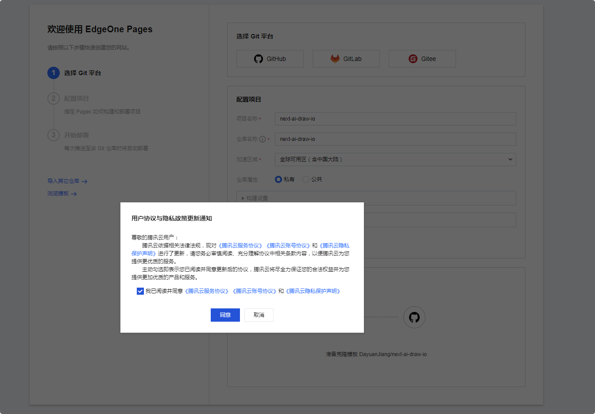Image resolution: width=595 pixels, height=414 pixels.
Task: Click the Gitee logo icon
Action: point(413,59)
